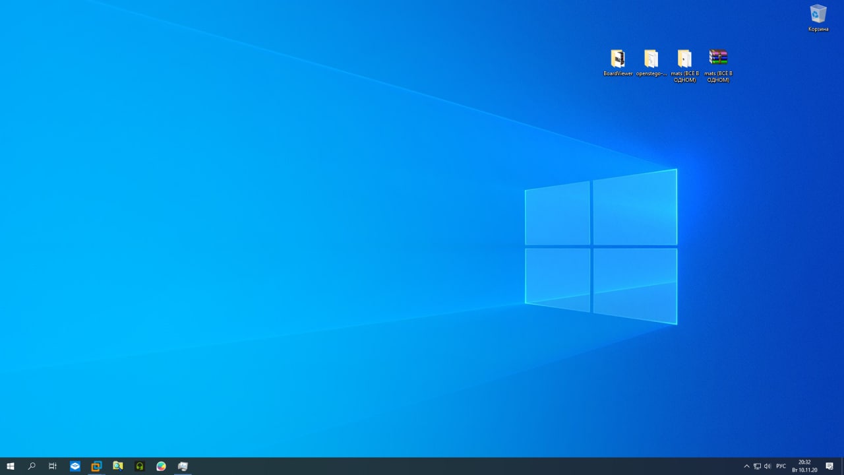This screenshot has height=475, width=844.
Task: Open the clock showing 20:32
Action: coord(804,466)
